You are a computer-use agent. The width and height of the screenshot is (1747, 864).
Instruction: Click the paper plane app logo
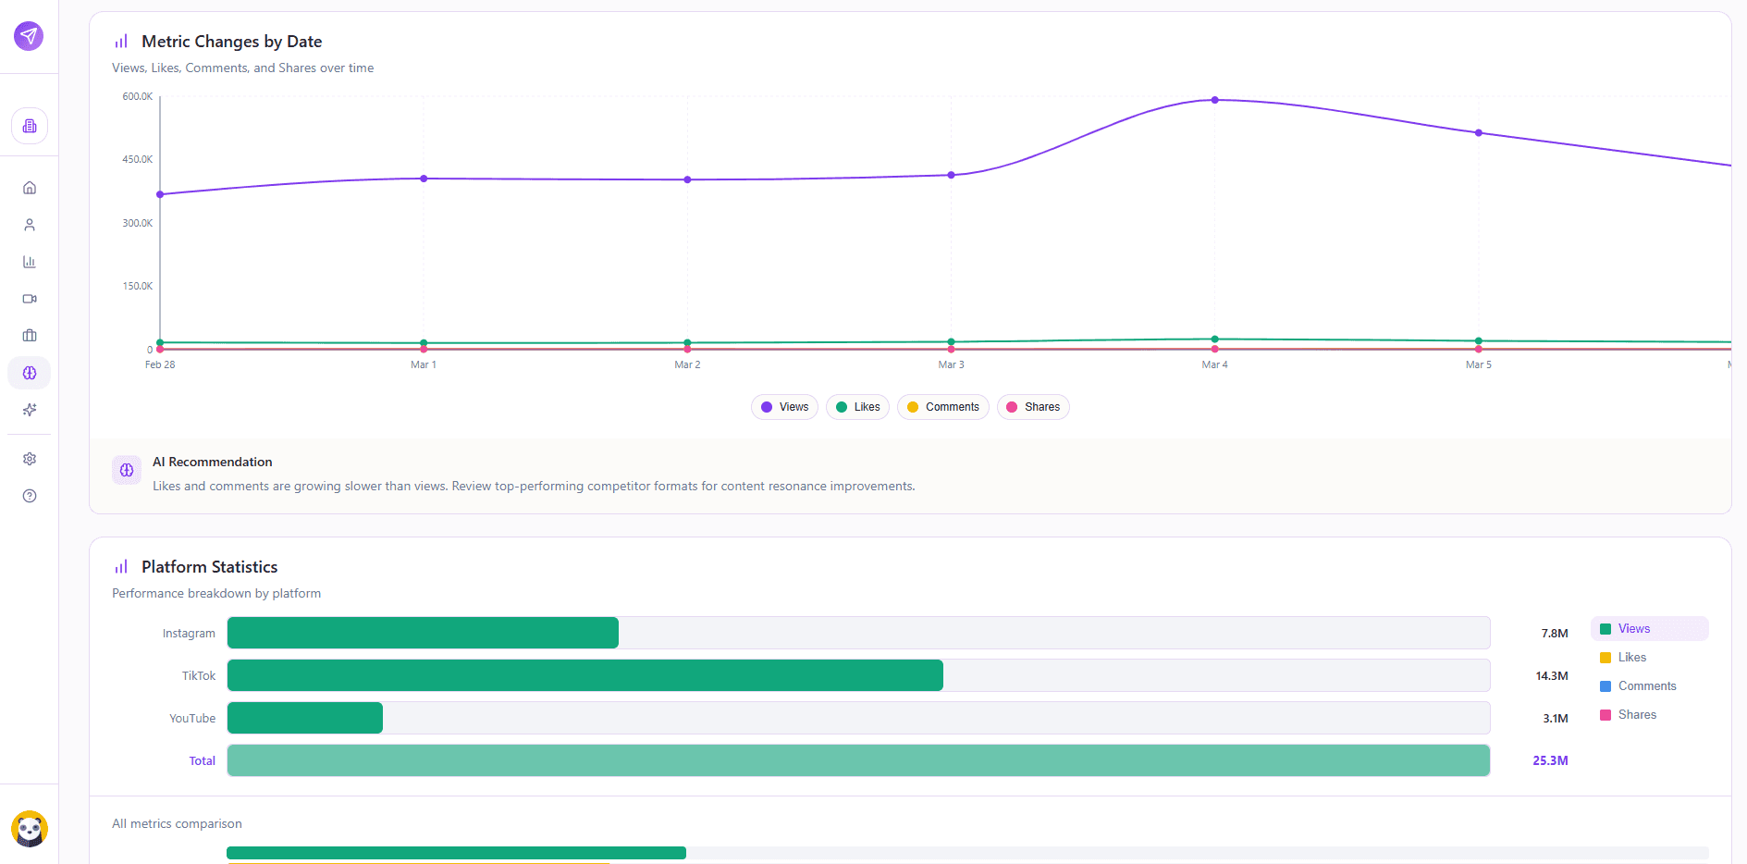tap(29, 36)
